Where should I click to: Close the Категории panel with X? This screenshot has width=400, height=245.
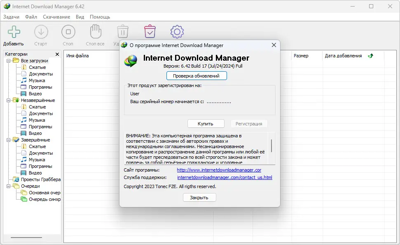57,54
